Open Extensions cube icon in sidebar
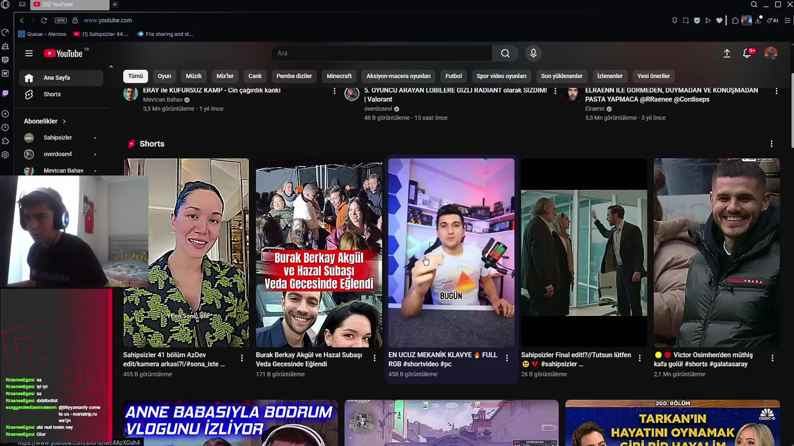 click(6, 141)
